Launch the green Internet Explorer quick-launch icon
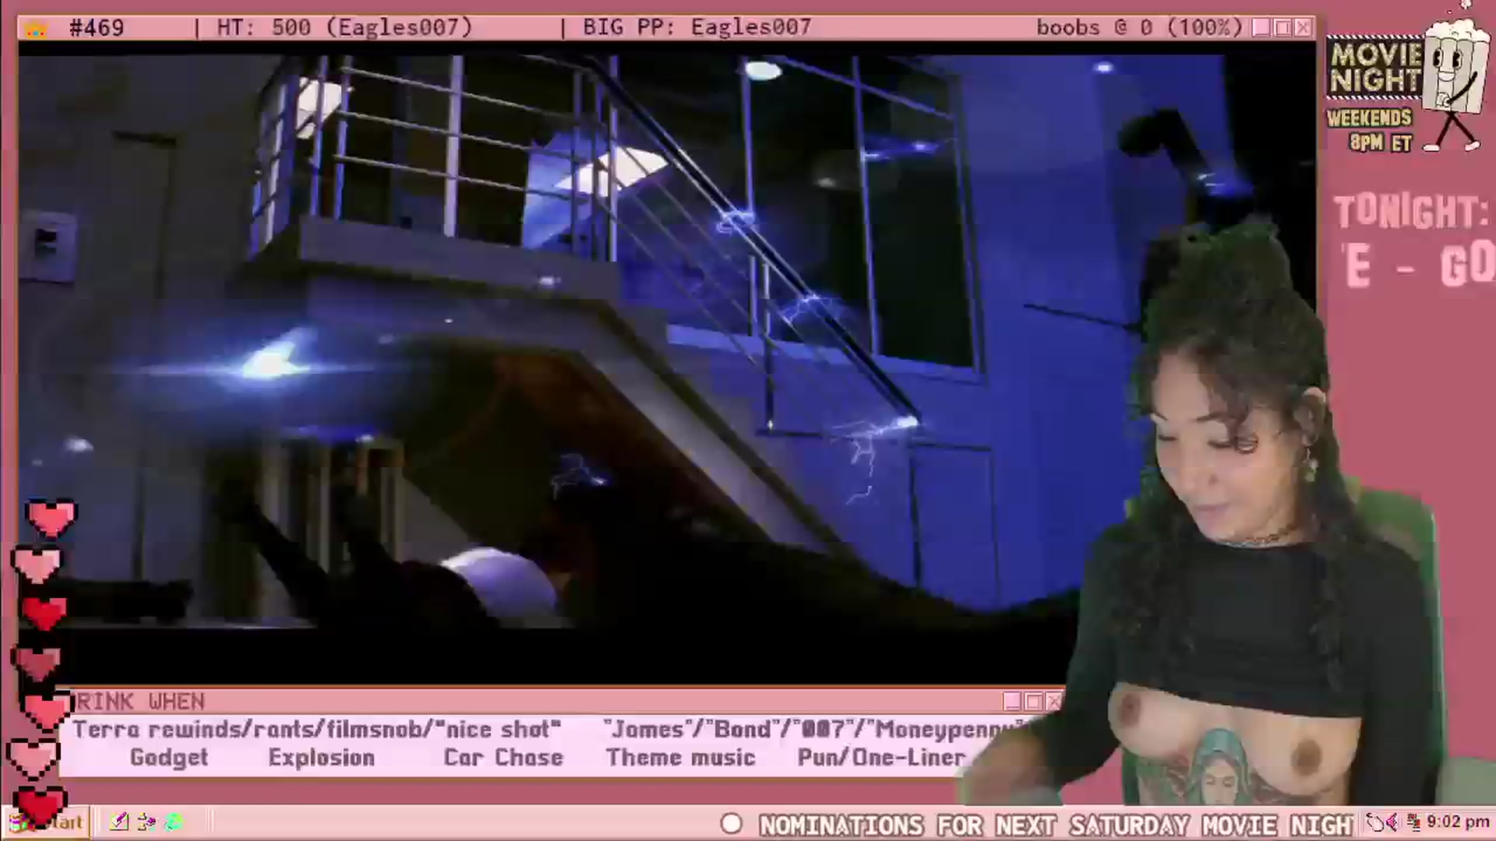The image size is (1496, 841). pos(174,822)
